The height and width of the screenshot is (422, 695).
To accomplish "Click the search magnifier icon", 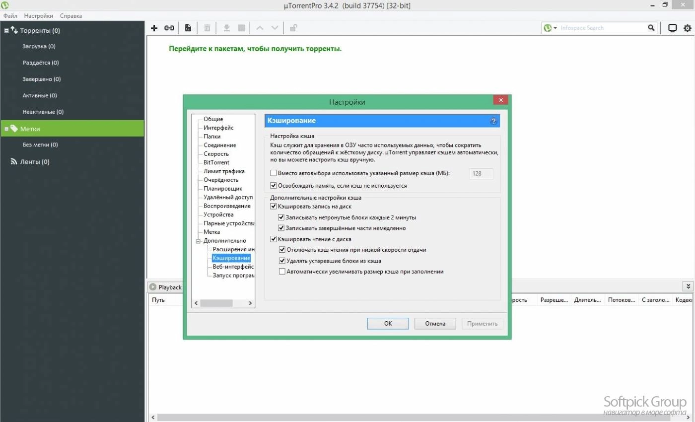I will [651, 28].
